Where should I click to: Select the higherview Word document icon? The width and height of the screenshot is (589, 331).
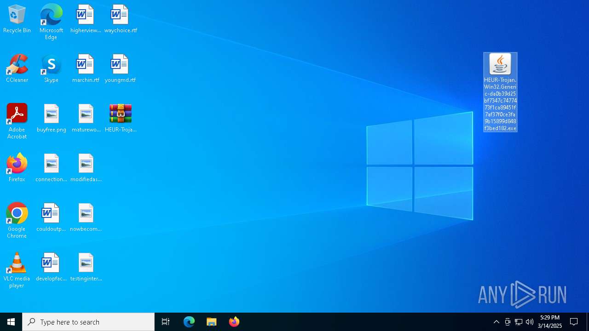pos(86,19)
